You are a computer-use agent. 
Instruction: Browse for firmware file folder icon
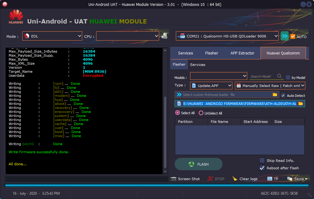coord(301,103)
